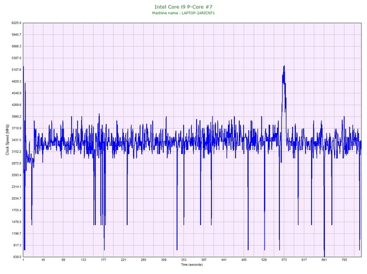The width and height of the screenshot is (367, 274).
Task: Click the x-axis tick label 573
Action: point(284,260)
